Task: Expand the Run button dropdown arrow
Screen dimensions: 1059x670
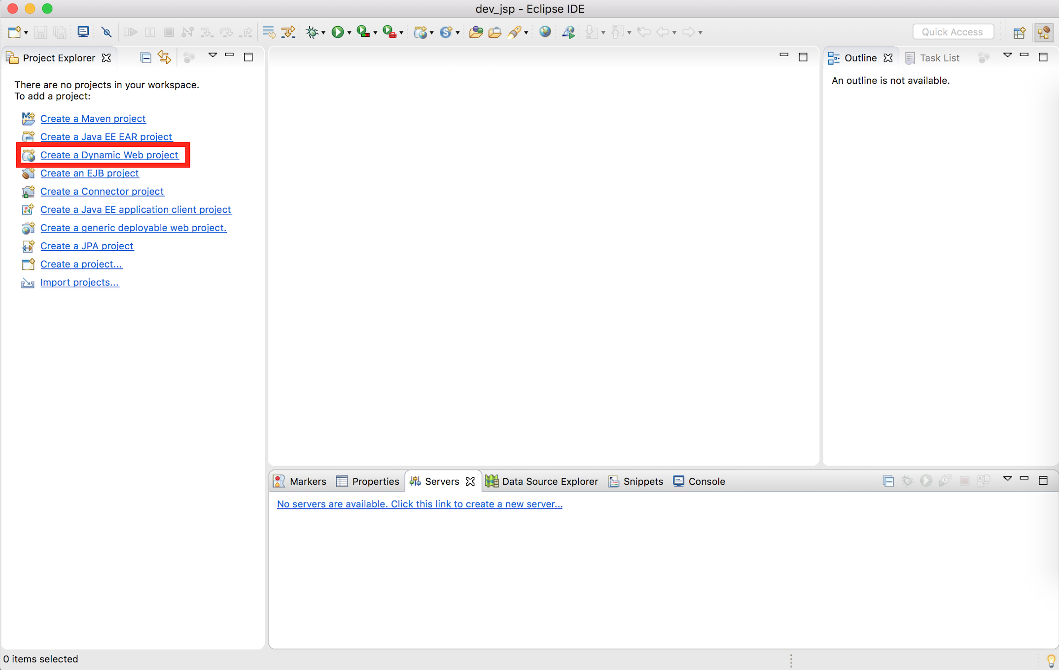Action: [349, 33]
